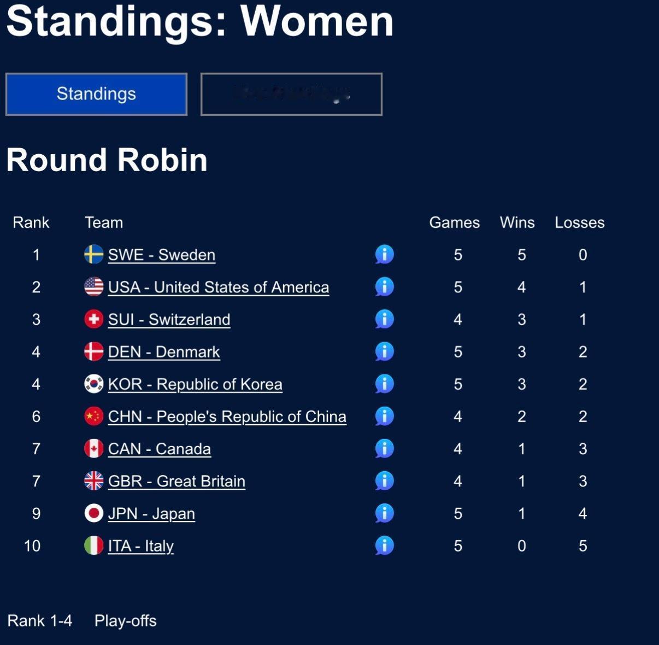This screenshot has height=645, width=659.
Task: Open info icon for Denmark row
Action: [x=385, y=351]
